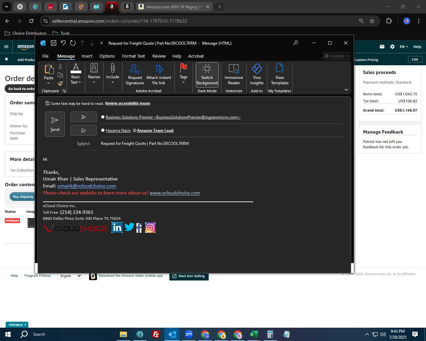Customize Quick Access Toolbar dropdown
This screenshot has width=426, height=341.
pos(102,43)
